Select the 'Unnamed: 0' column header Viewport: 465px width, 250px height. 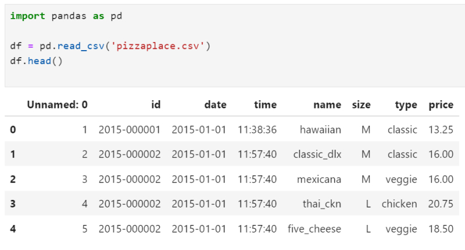pos(57,105)
